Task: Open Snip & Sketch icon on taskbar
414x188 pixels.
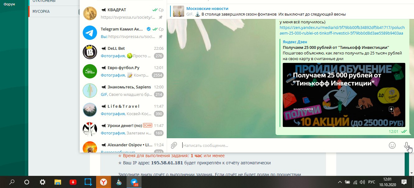Action: pyautogui.click(x=88, y=182)
